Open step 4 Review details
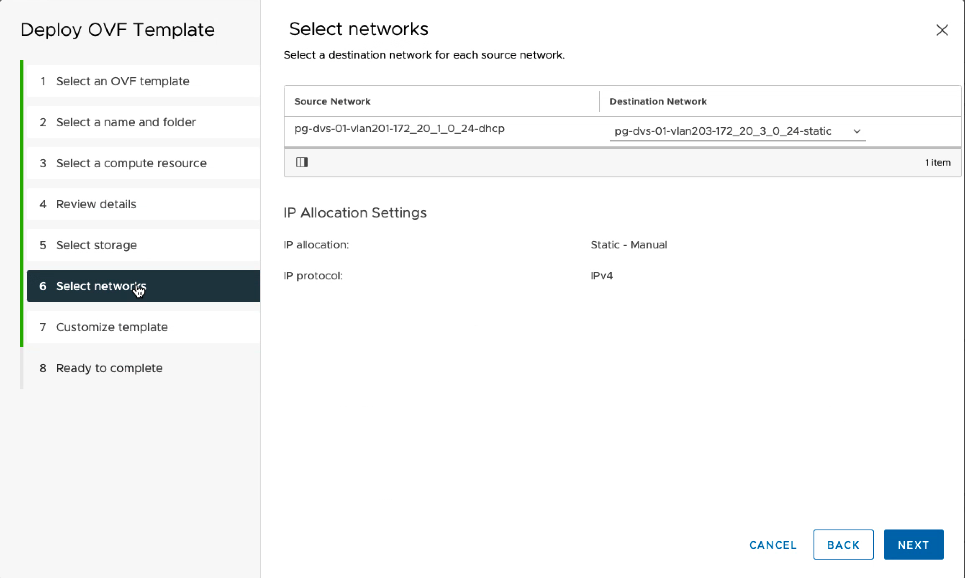 pos(96,204)
